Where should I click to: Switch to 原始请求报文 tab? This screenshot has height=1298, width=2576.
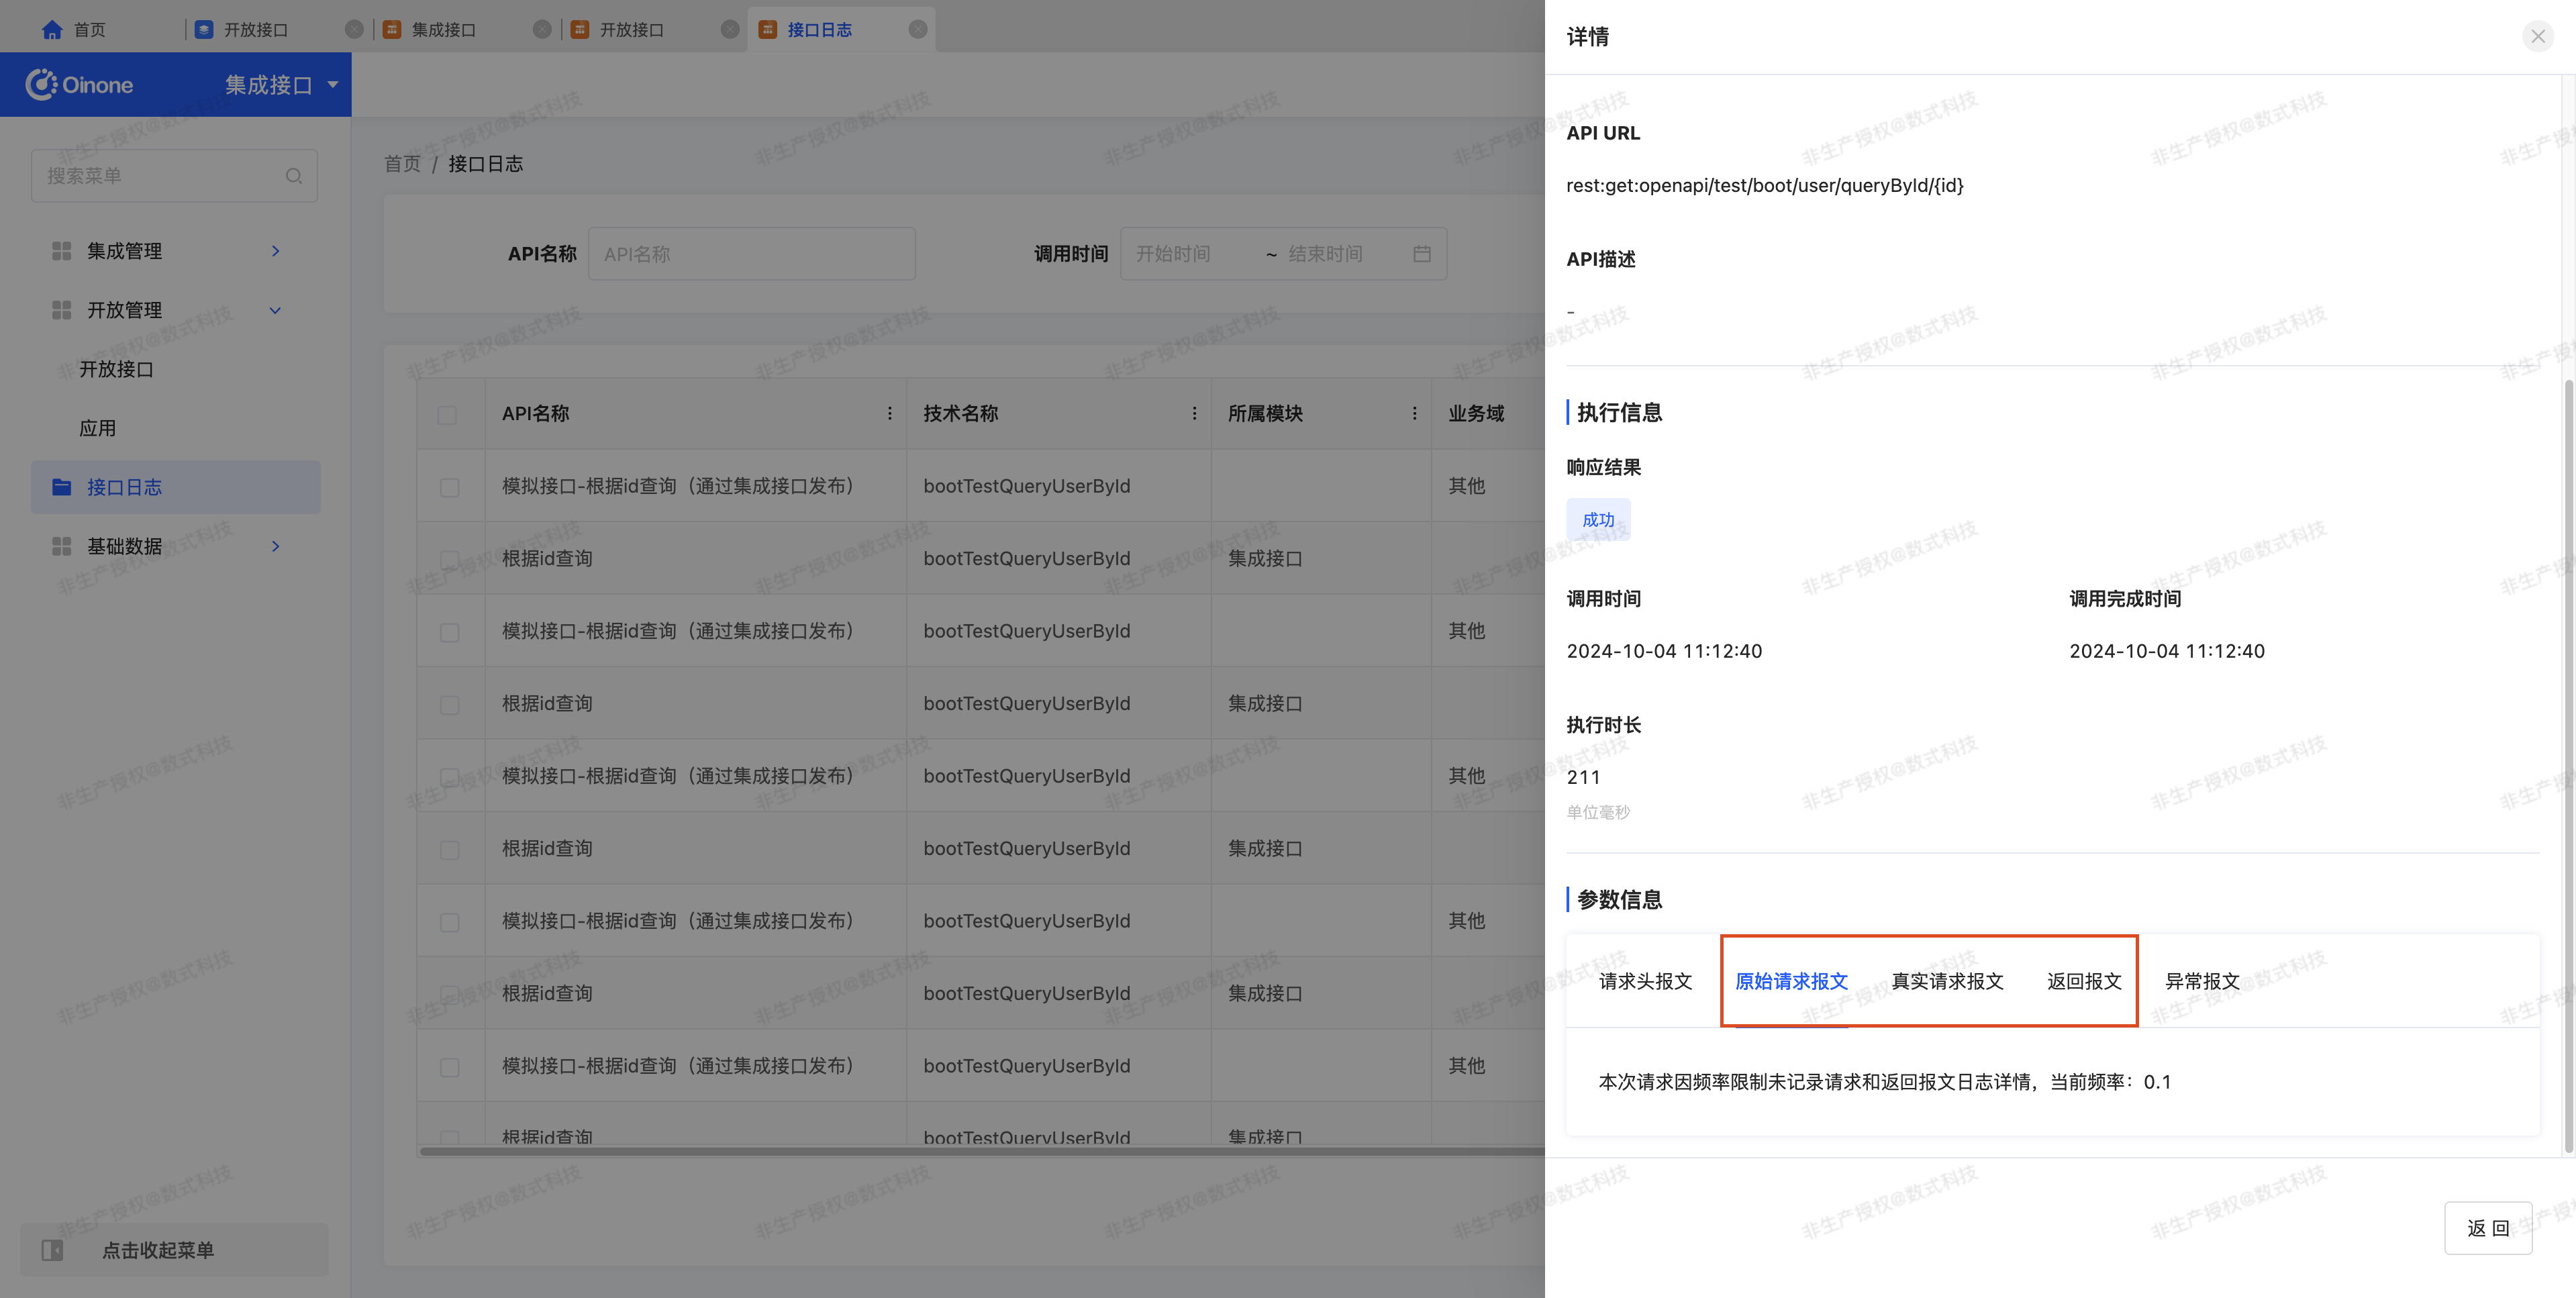click(1791, 981)
